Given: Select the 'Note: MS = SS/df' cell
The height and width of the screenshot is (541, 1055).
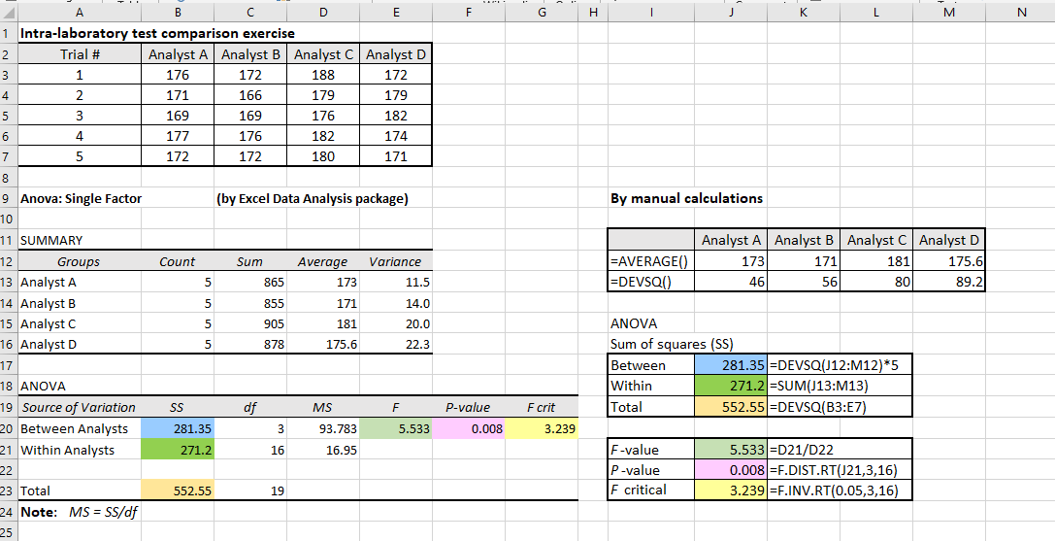Looking at the screenshot, I should tap(78, 512).
